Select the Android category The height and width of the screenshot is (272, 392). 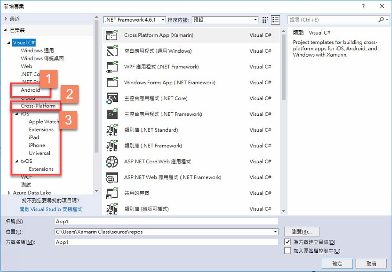(x=30, y=90)
